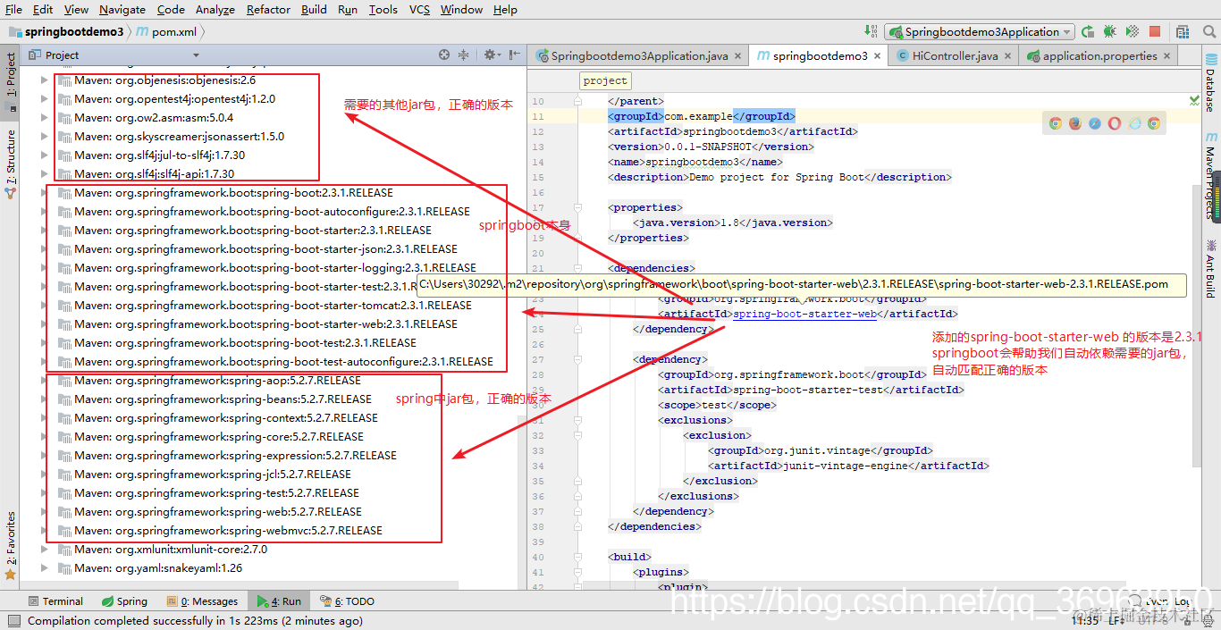Preview pom.xml in Safari browser icon

point(1095,123)
